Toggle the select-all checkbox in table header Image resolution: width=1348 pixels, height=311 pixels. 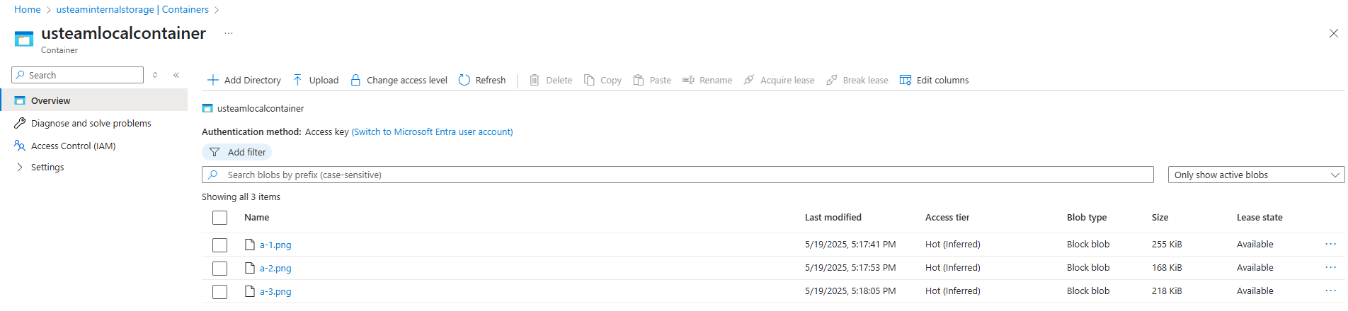(x=220, y=218)
